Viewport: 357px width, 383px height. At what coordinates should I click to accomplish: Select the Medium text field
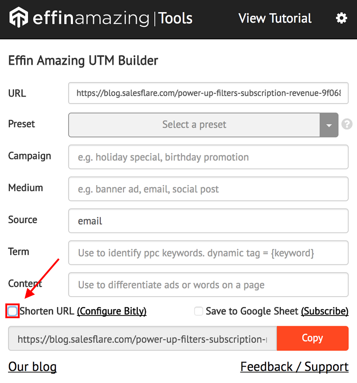click(208, 189)
